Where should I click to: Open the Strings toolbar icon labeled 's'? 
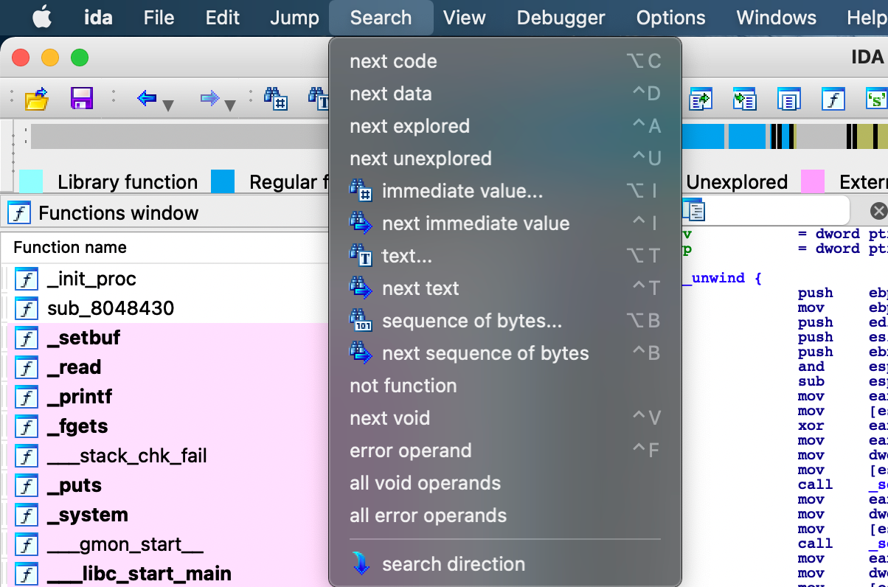(x=876, y=98)
